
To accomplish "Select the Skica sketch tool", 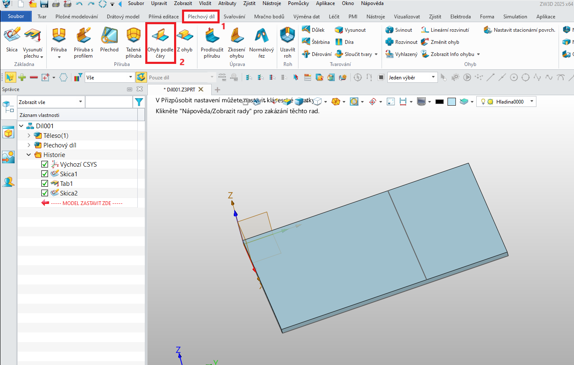I will [12, 40].
